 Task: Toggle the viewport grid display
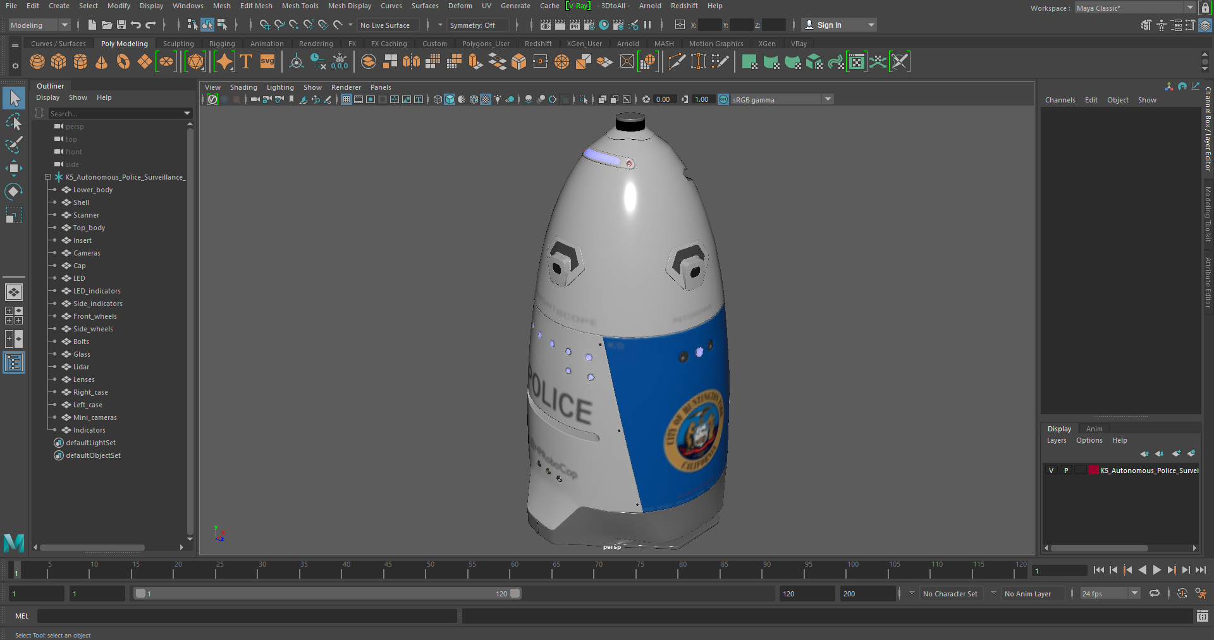click(346, 99)
